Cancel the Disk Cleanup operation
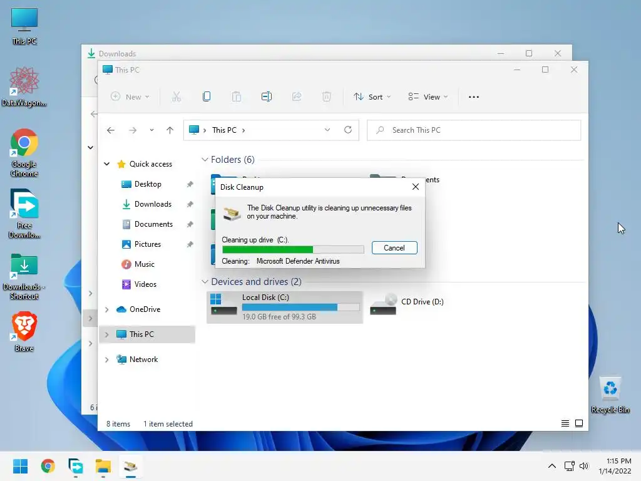641x481 pixels. pos(394,248)
